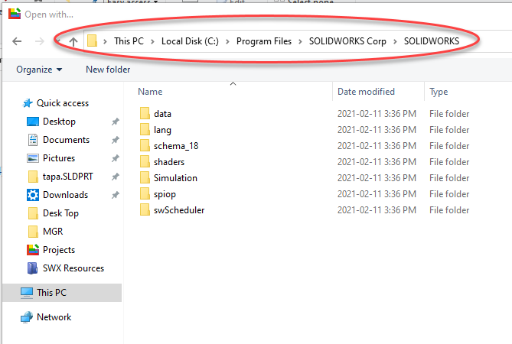Create a New folder
The height and width of the screenshot is (344, 512).
click(x=108, y=70)
